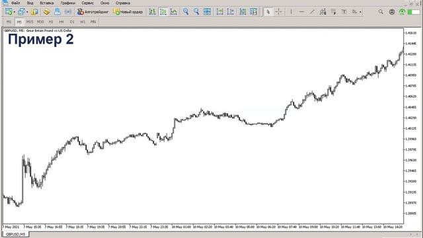
Task: Click the application icon in title corner
Action: point(5,3)
